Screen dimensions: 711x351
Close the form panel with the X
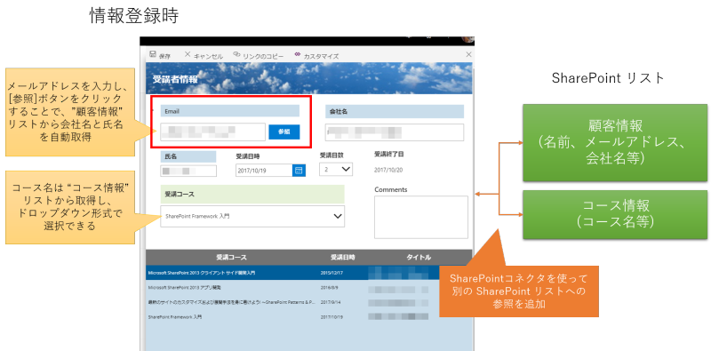pyautogui.click(x=469, y=55)
